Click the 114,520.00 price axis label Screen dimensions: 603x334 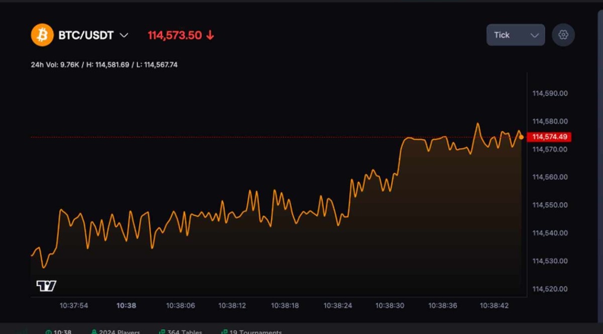pos(550,289)
